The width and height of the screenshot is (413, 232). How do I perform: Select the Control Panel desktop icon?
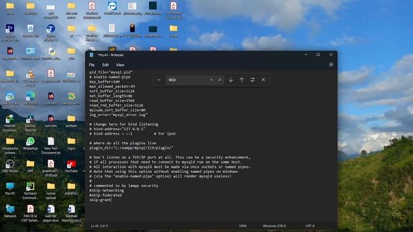[30, 53]
